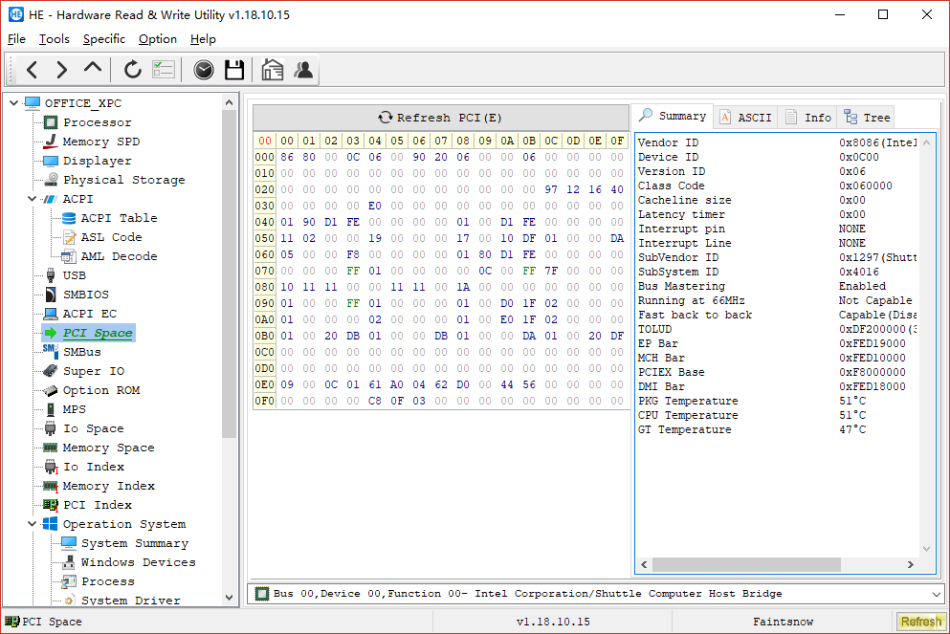Image resolution: width=950 pixels, height=634 pixels.
Task: Open Option ROM entry
Action: click(x=101, y=390)
